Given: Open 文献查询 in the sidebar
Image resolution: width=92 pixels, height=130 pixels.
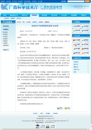Looking at the screenshot, I should pyautogui.click(x=5, y=43).
